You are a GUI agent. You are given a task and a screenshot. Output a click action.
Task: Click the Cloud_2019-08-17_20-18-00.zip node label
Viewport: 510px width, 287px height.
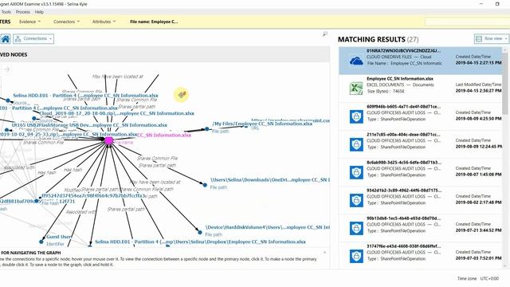[x=117, y=113]
